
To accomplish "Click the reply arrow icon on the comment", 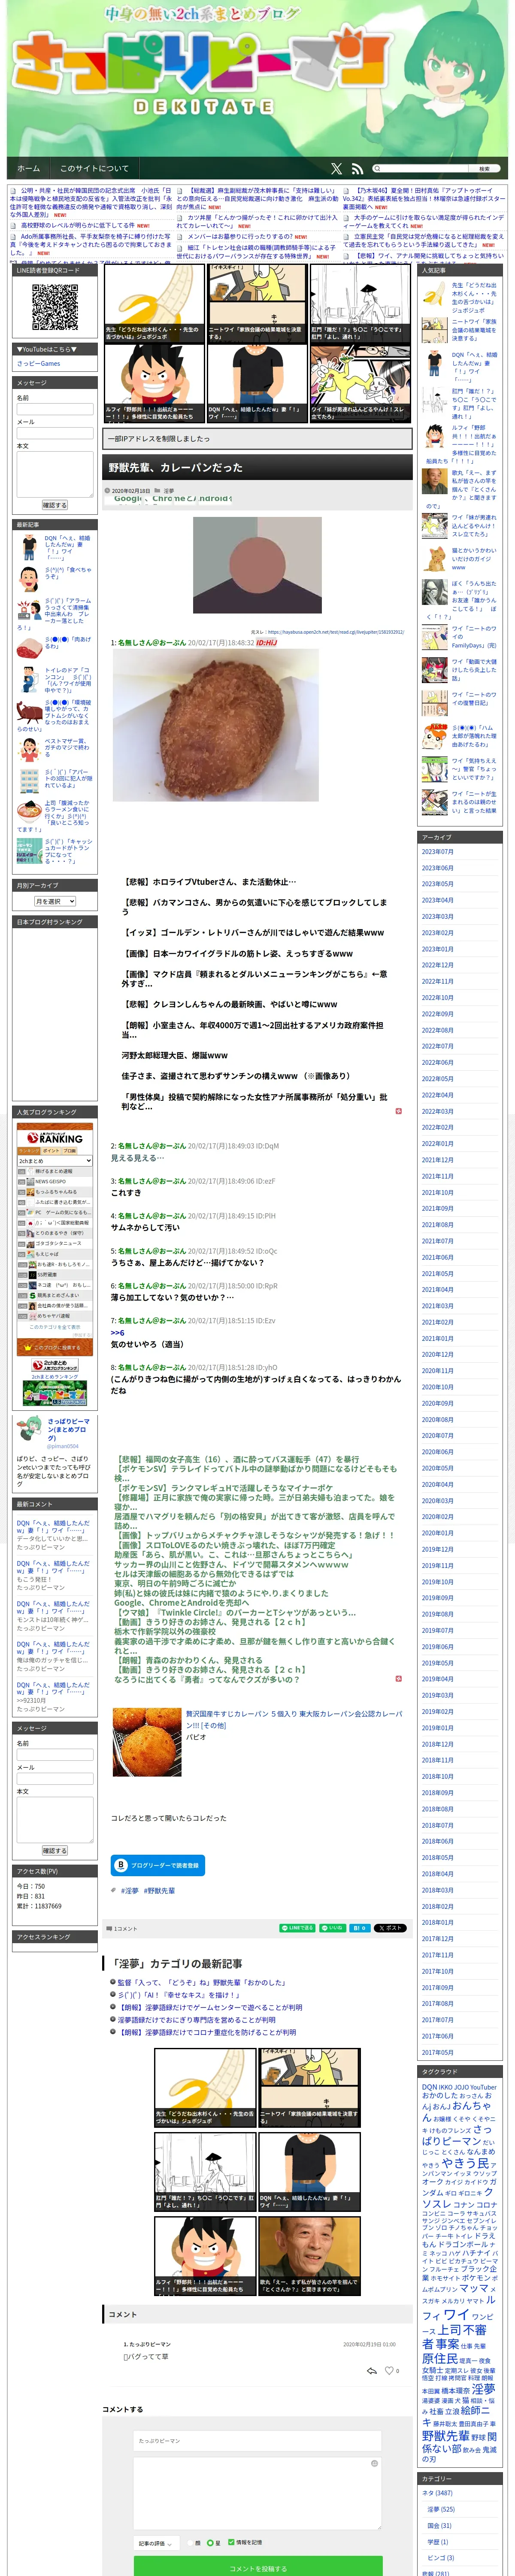I will [372, 2371].
